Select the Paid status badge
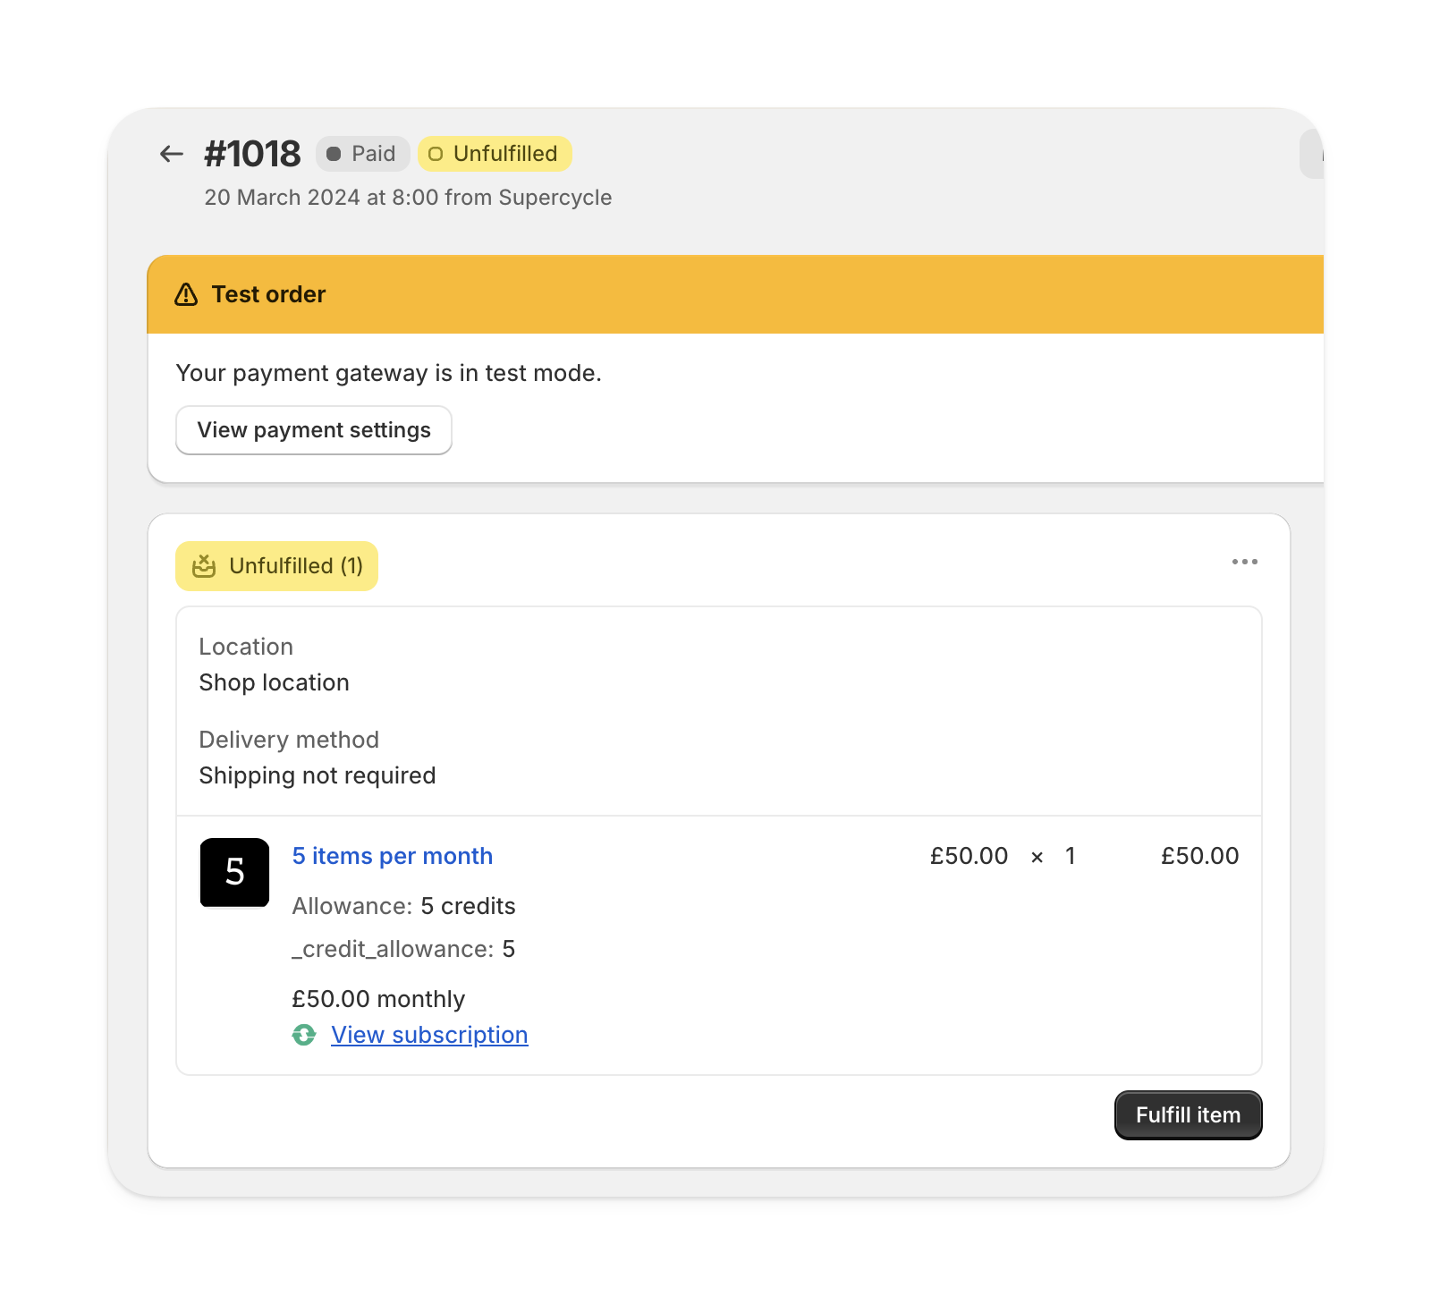This screenshot has height=1304, width=1431. 363,153
